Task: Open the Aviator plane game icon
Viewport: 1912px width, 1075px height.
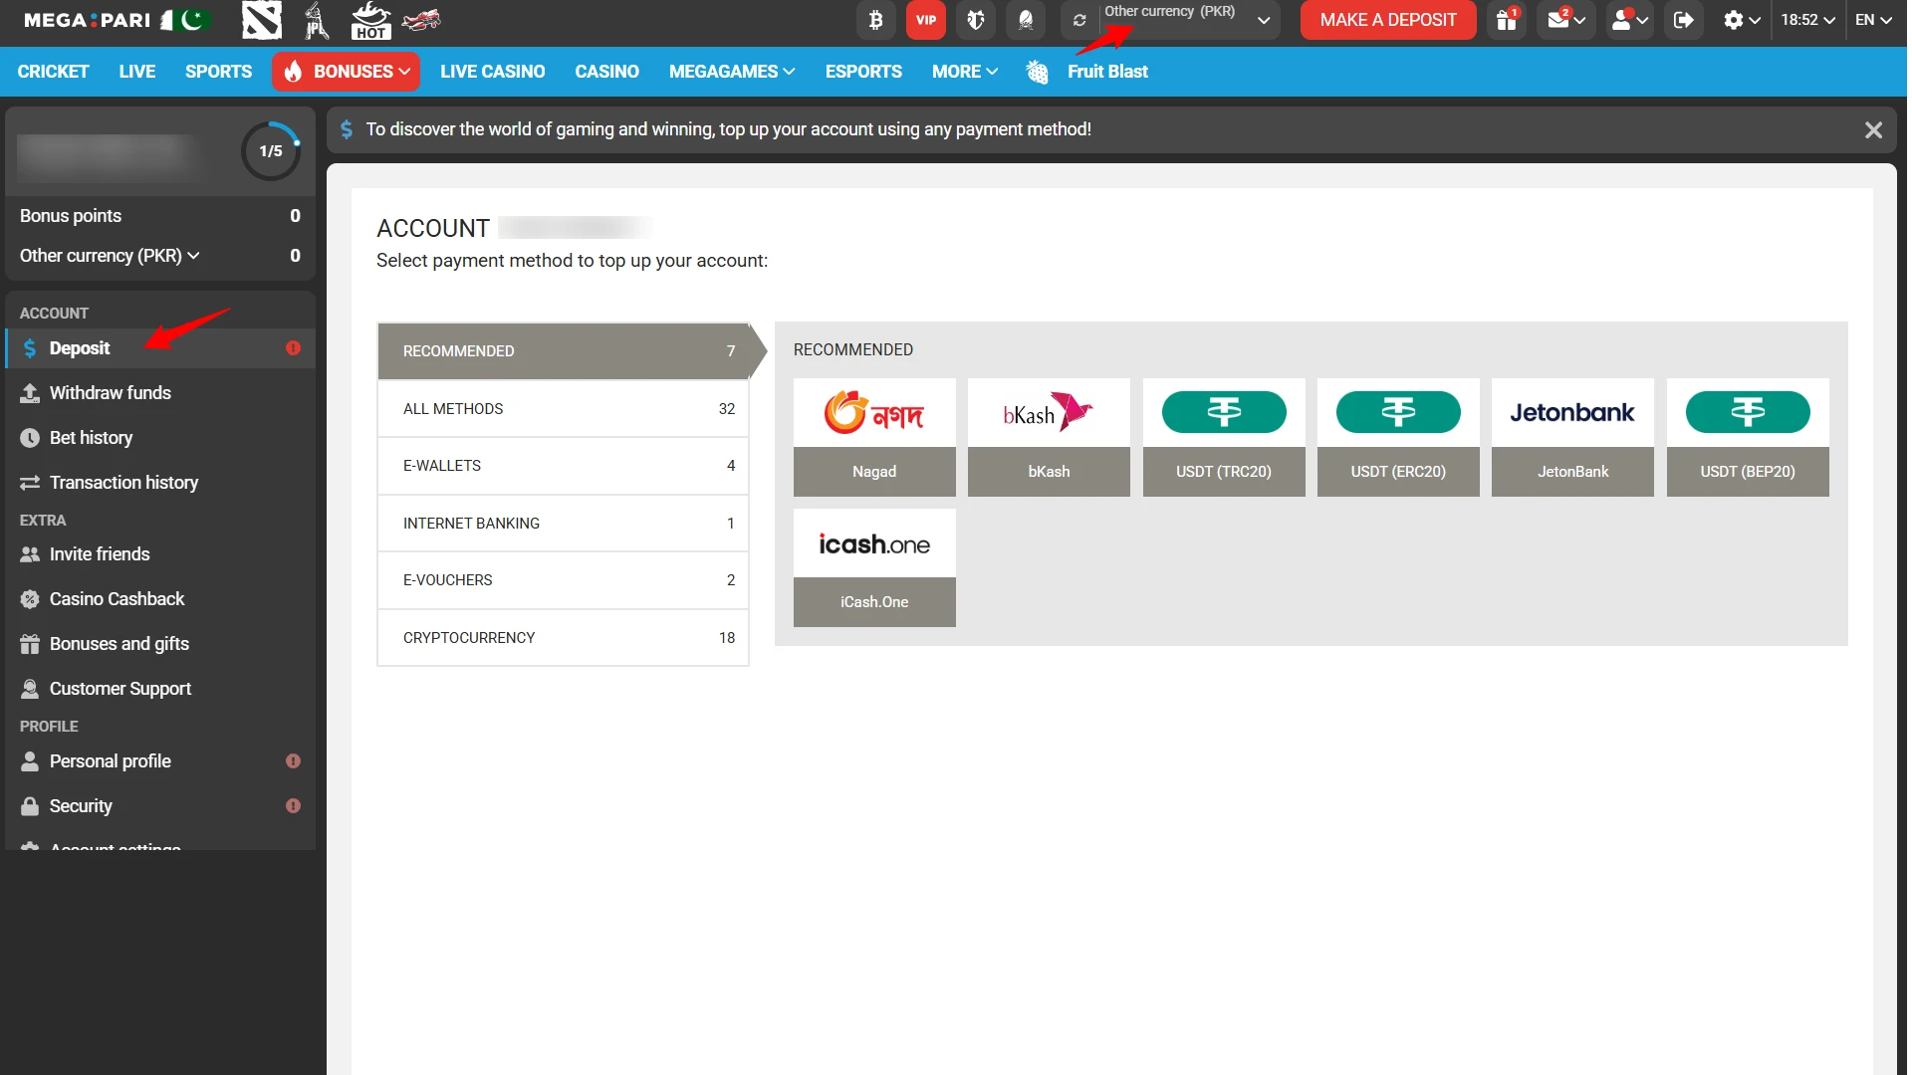Action: click(420, 20)
